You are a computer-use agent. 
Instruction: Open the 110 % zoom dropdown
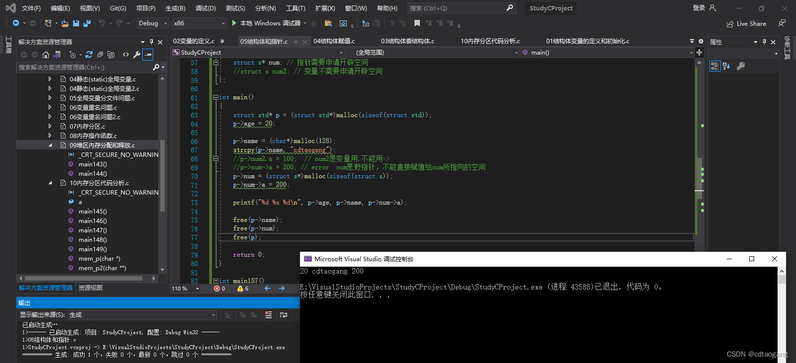click(x=186, y=289)
